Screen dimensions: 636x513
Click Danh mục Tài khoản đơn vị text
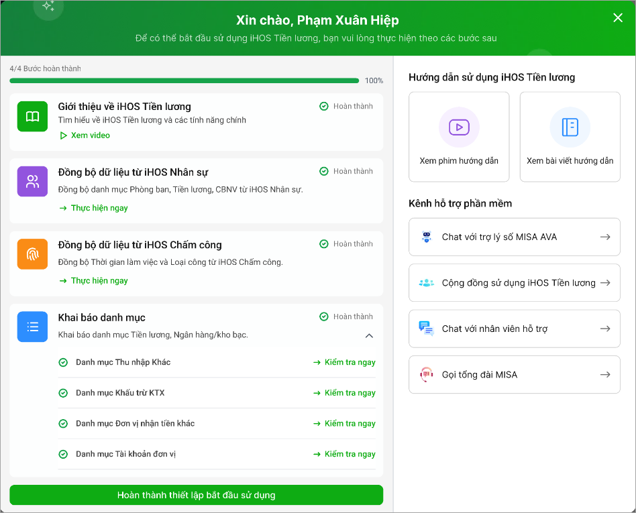pyautogui.click(x=125, y=454)
